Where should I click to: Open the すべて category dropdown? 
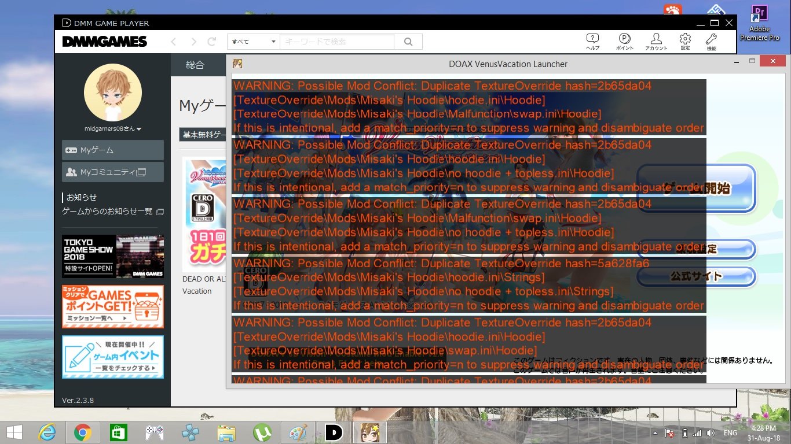click(254, 42)
